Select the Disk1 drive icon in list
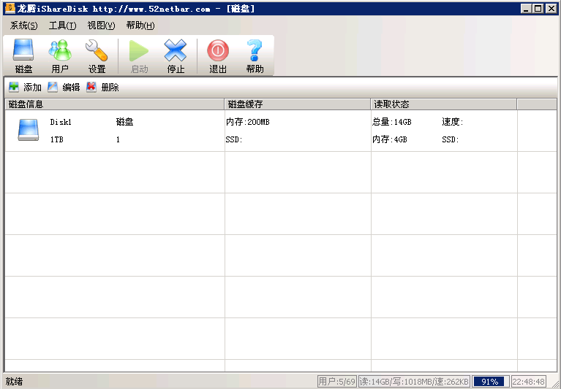The image size is (561, 389). tap(29, 130)
